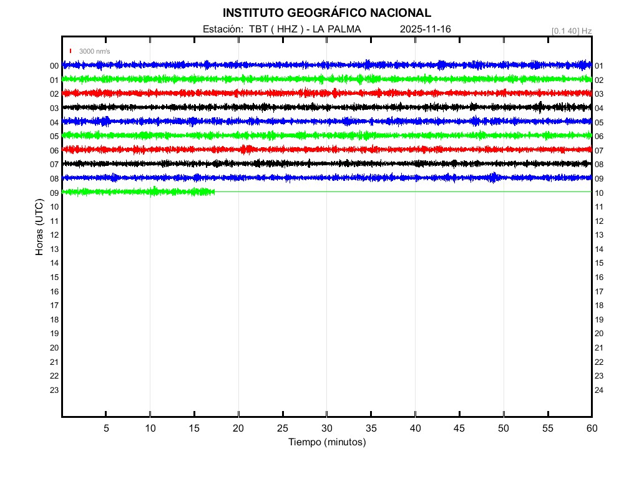Click the [0.1 40] Hz filter label
The height and width of the screenshot is (479, 639).
[572, 30]
